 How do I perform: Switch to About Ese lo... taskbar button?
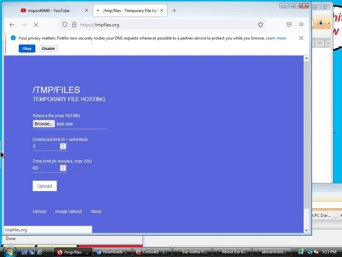click(x=232, y=252)
